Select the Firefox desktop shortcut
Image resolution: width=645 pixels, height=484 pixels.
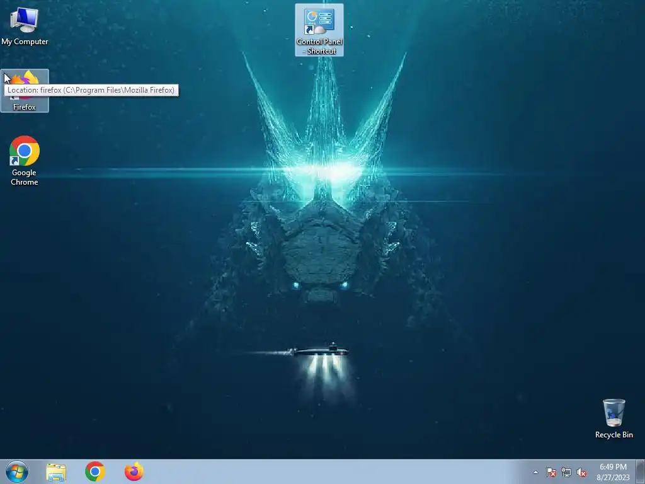click(x=25, y=91)
